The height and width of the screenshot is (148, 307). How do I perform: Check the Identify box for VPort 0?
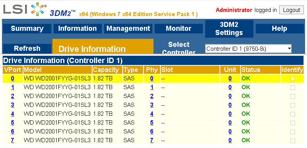[292, 79]
